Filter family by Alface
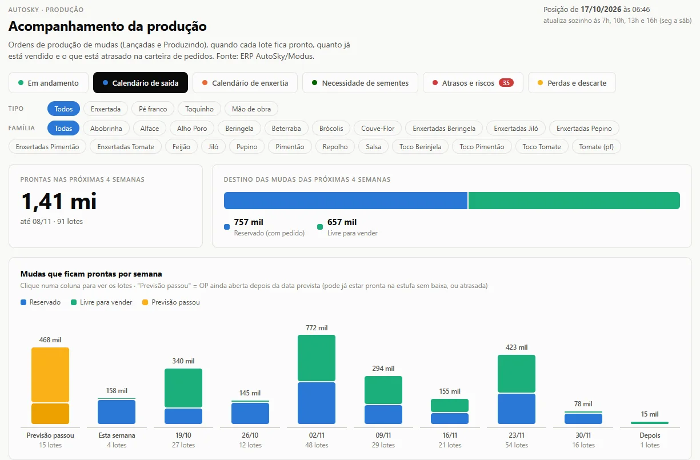 (150, 128)
